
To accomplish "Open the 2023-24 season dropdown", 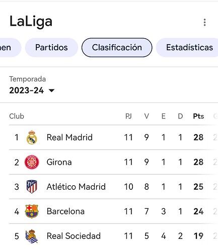I will (32, 90).
